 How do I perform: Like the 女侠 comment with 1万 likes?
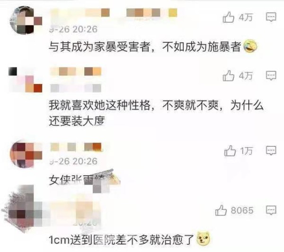230,151
